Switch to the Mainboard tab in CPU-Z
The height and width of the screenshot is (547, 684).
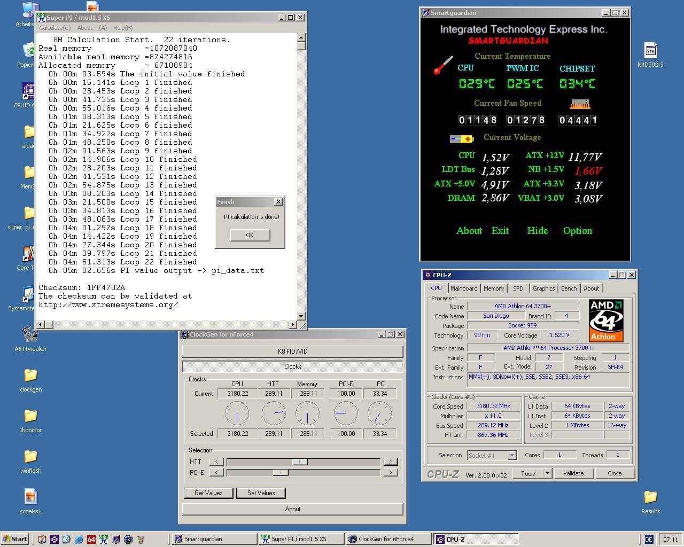click(464, 288)
